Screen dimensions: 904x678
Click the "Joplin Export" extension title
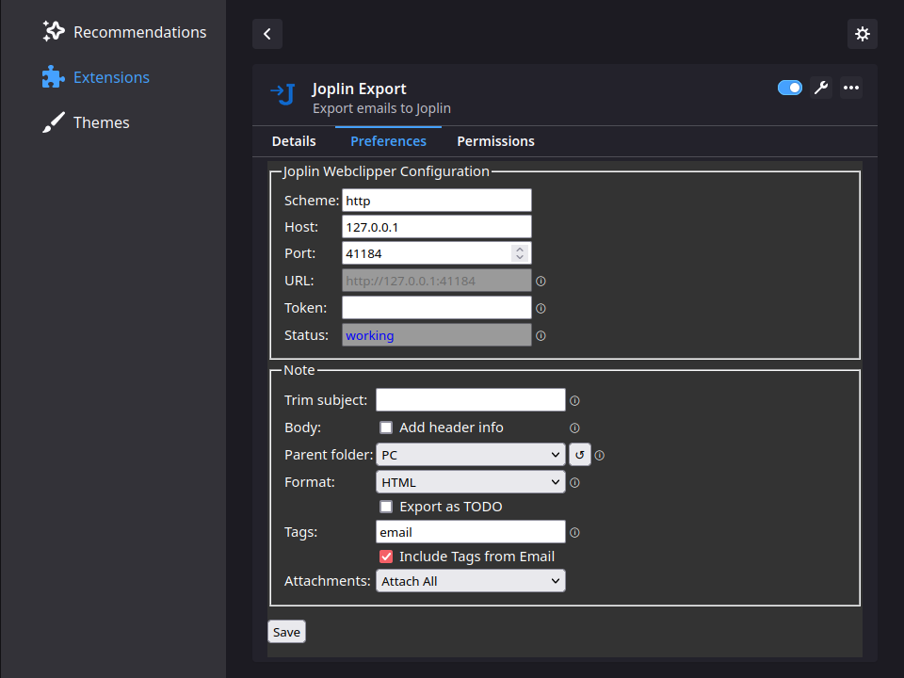[359, 89]
